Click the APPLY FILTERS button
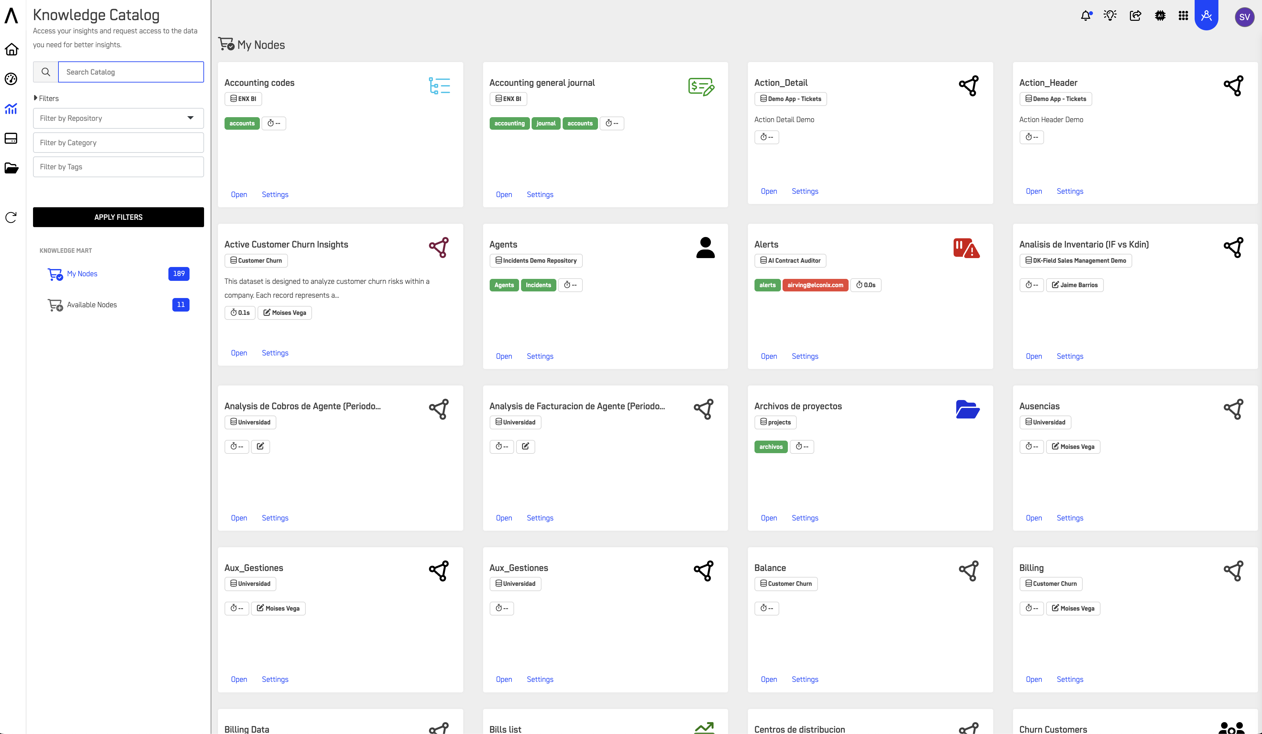The image size is (1262, 734). tap(118, 217)
